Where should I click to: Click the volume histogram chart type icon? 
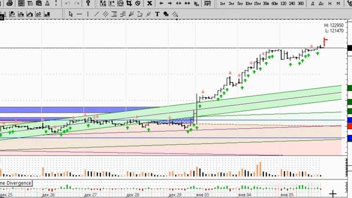click(x=47, y=14)
